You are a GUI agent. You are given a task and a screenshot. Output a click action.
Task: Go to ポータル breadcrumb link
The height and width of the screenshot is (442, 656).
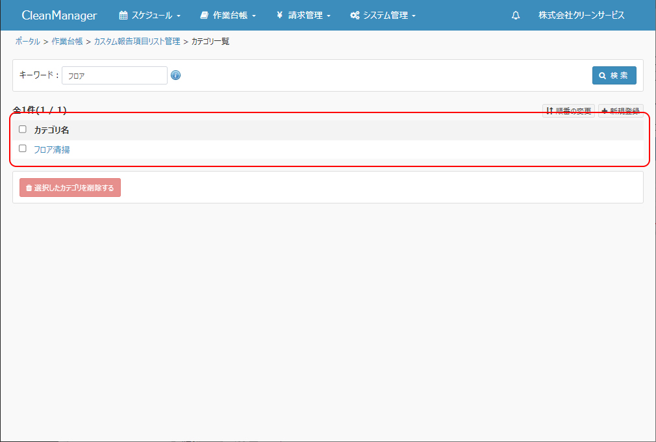coord(28,42)
